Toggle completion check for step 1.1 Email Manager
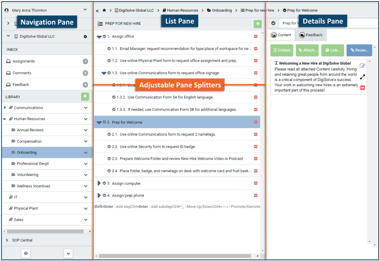The image size is (380, 261). tap(109, 49)
